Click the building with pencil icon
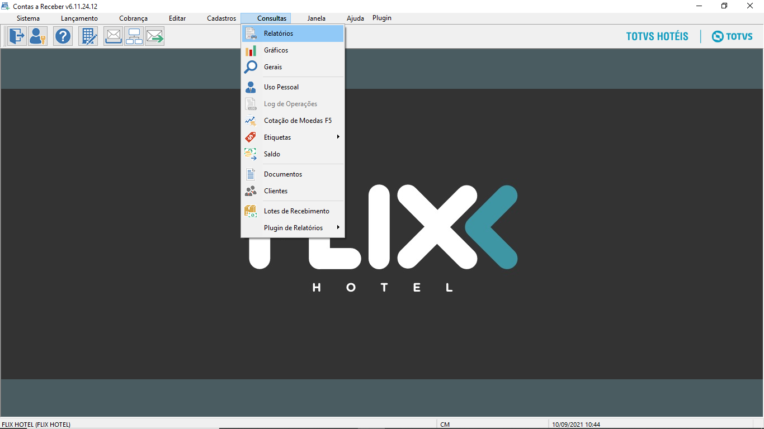Screen dimensions: 764x429 coord(88,36)
